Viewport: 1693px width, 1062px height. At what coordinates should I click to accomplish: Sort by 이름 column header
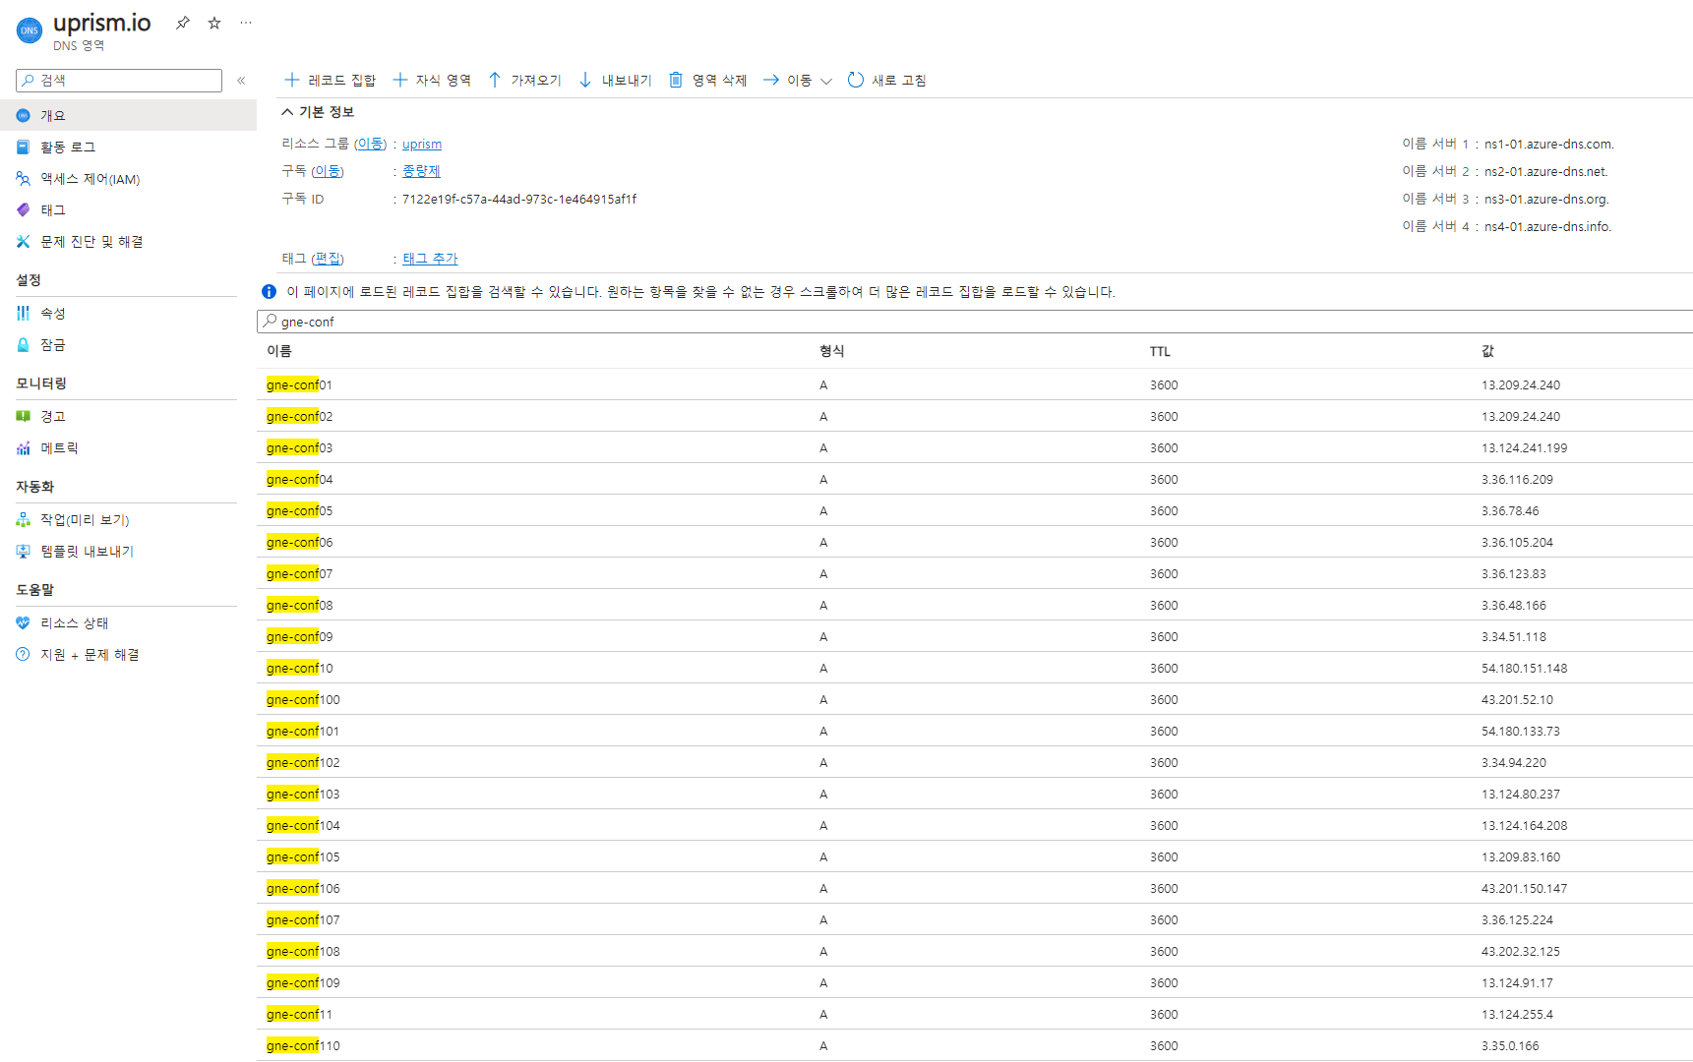point(279,351)
